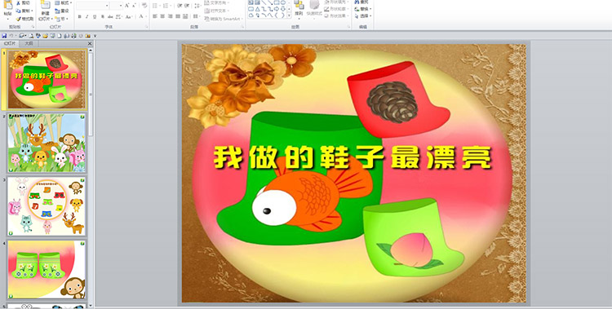Click the Arrange (排列) icon
Screen dimensions: 612x309
[x=299, y=5]
